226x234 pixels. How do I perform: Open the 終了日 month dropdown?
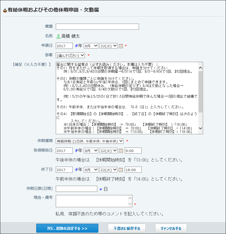point(91,170)
